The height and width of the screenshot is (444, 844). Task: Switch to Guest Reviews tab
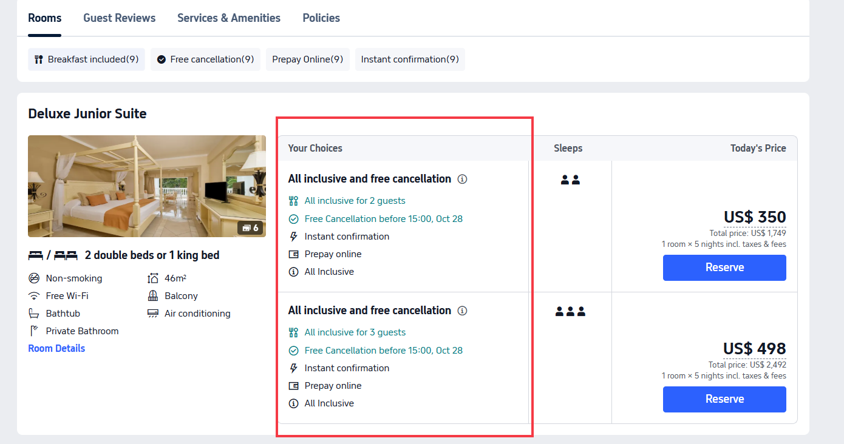[x=119, y=18]
